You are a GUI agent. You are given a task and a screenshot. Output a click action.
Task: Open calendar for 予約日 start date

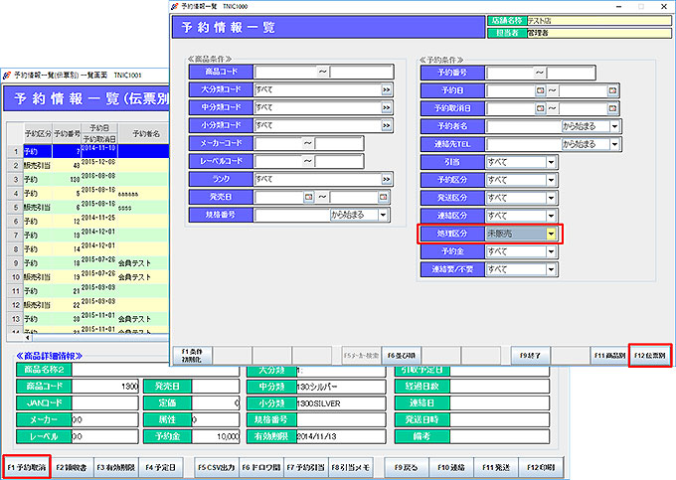coord(540,90)
